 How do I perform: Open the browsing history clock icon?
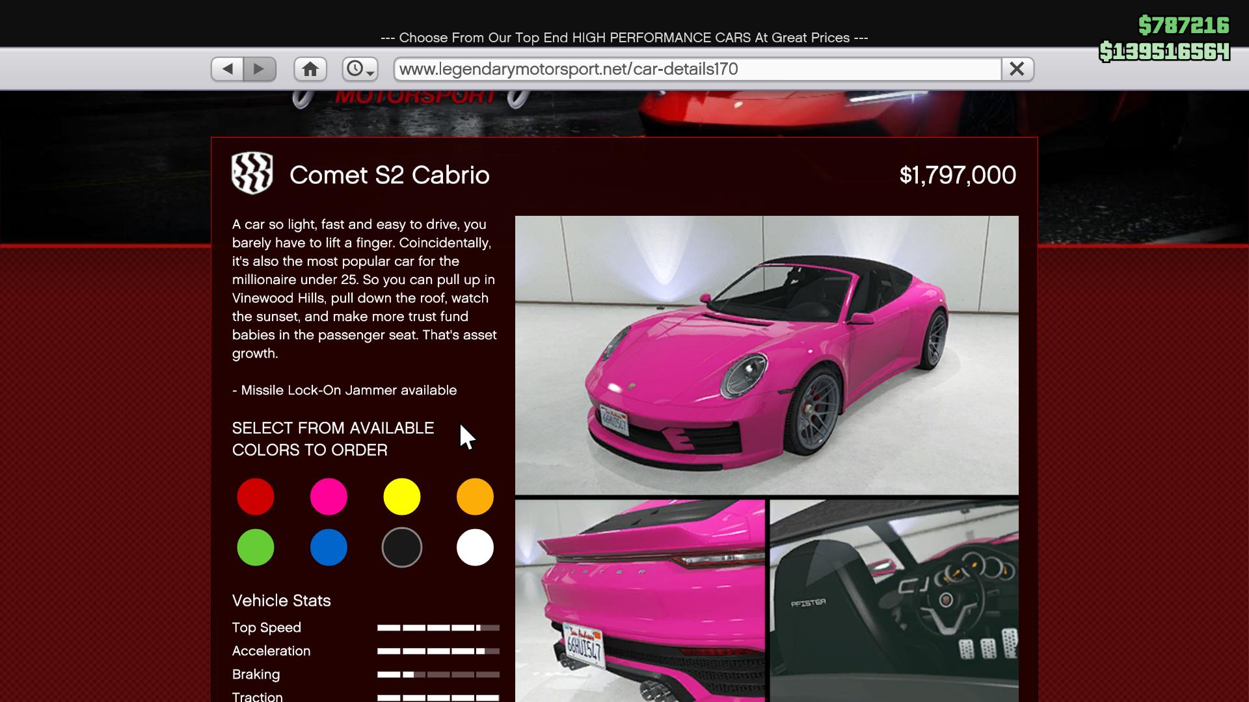[356, 69]
